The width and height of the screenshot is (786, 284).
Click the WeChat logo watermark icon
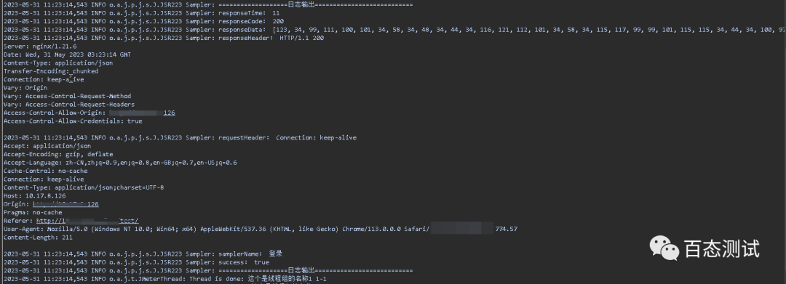point(664,248)
